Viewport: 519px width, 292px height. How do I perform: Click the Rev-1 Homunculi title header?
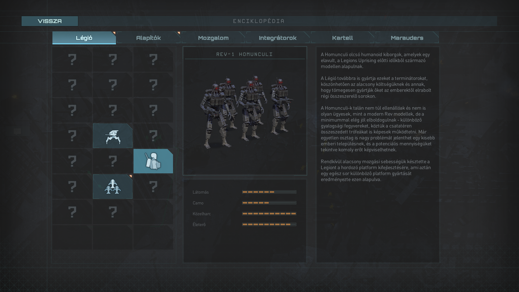245,54
